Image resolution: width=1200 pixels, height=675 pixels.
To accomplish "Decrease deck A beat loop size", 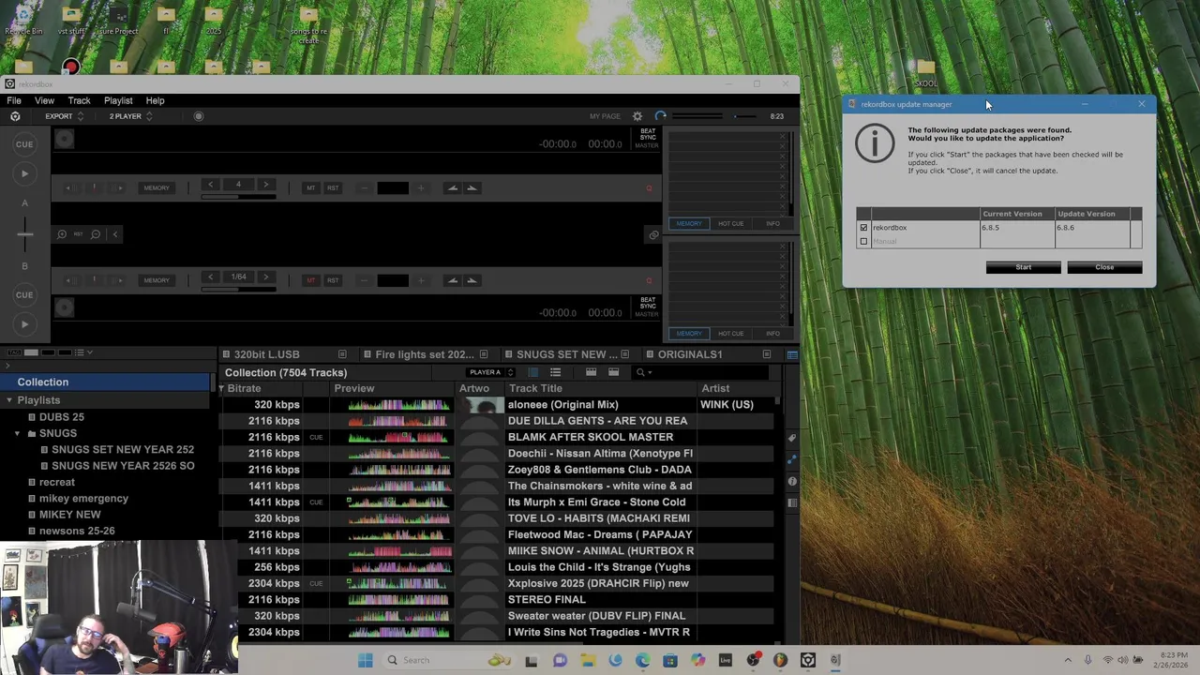I will pyautogui.click(x=210, y=185).
